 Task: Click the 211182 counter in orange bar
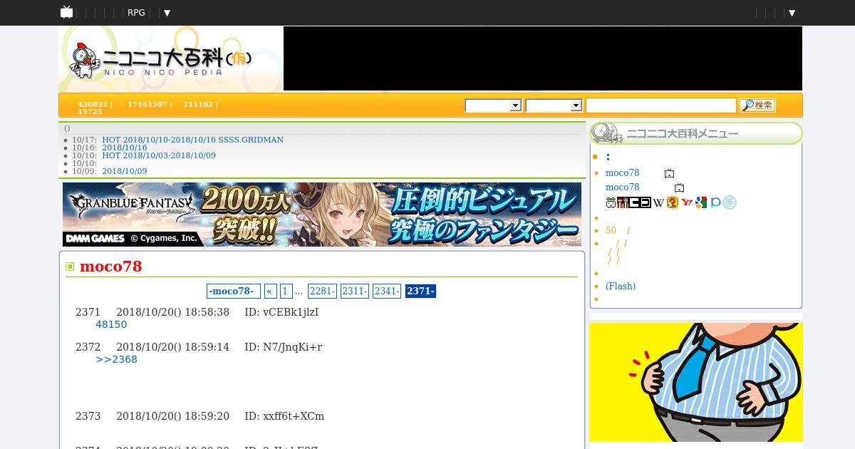(198, 104)
